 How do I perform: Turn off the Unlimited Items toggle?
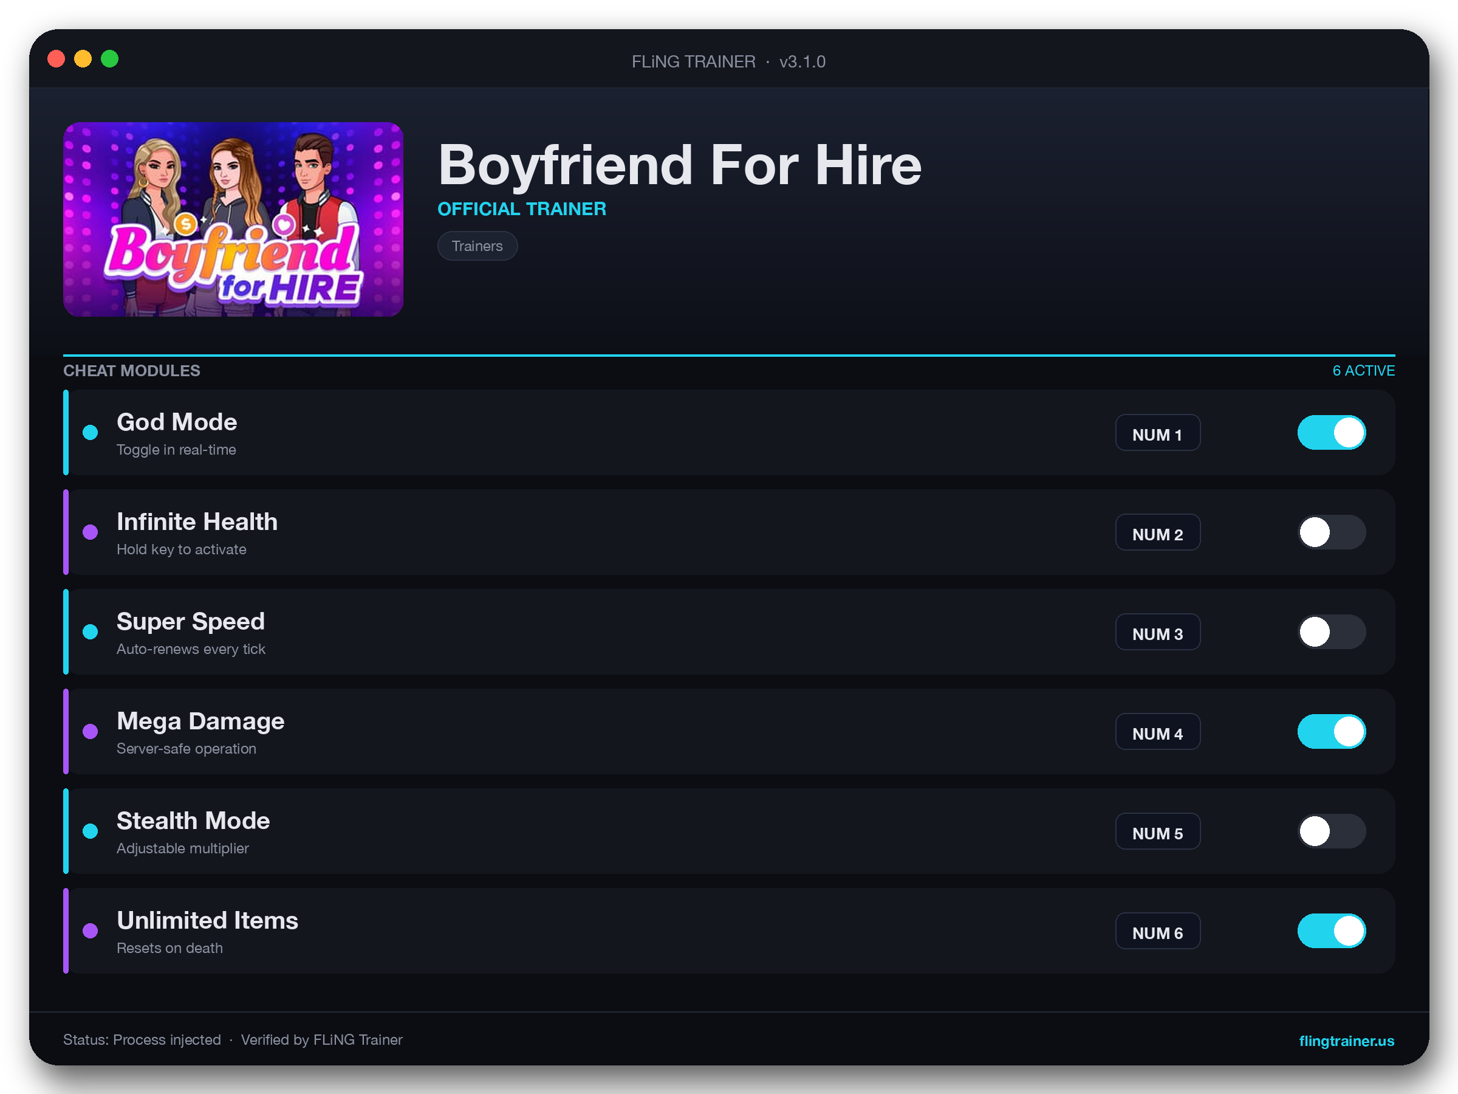tap(1332, 931)
